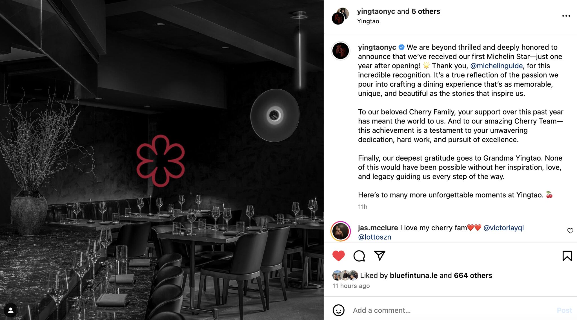
Task: Like jas.mcclure's comment with small heart
Action: tap(570, 231)
